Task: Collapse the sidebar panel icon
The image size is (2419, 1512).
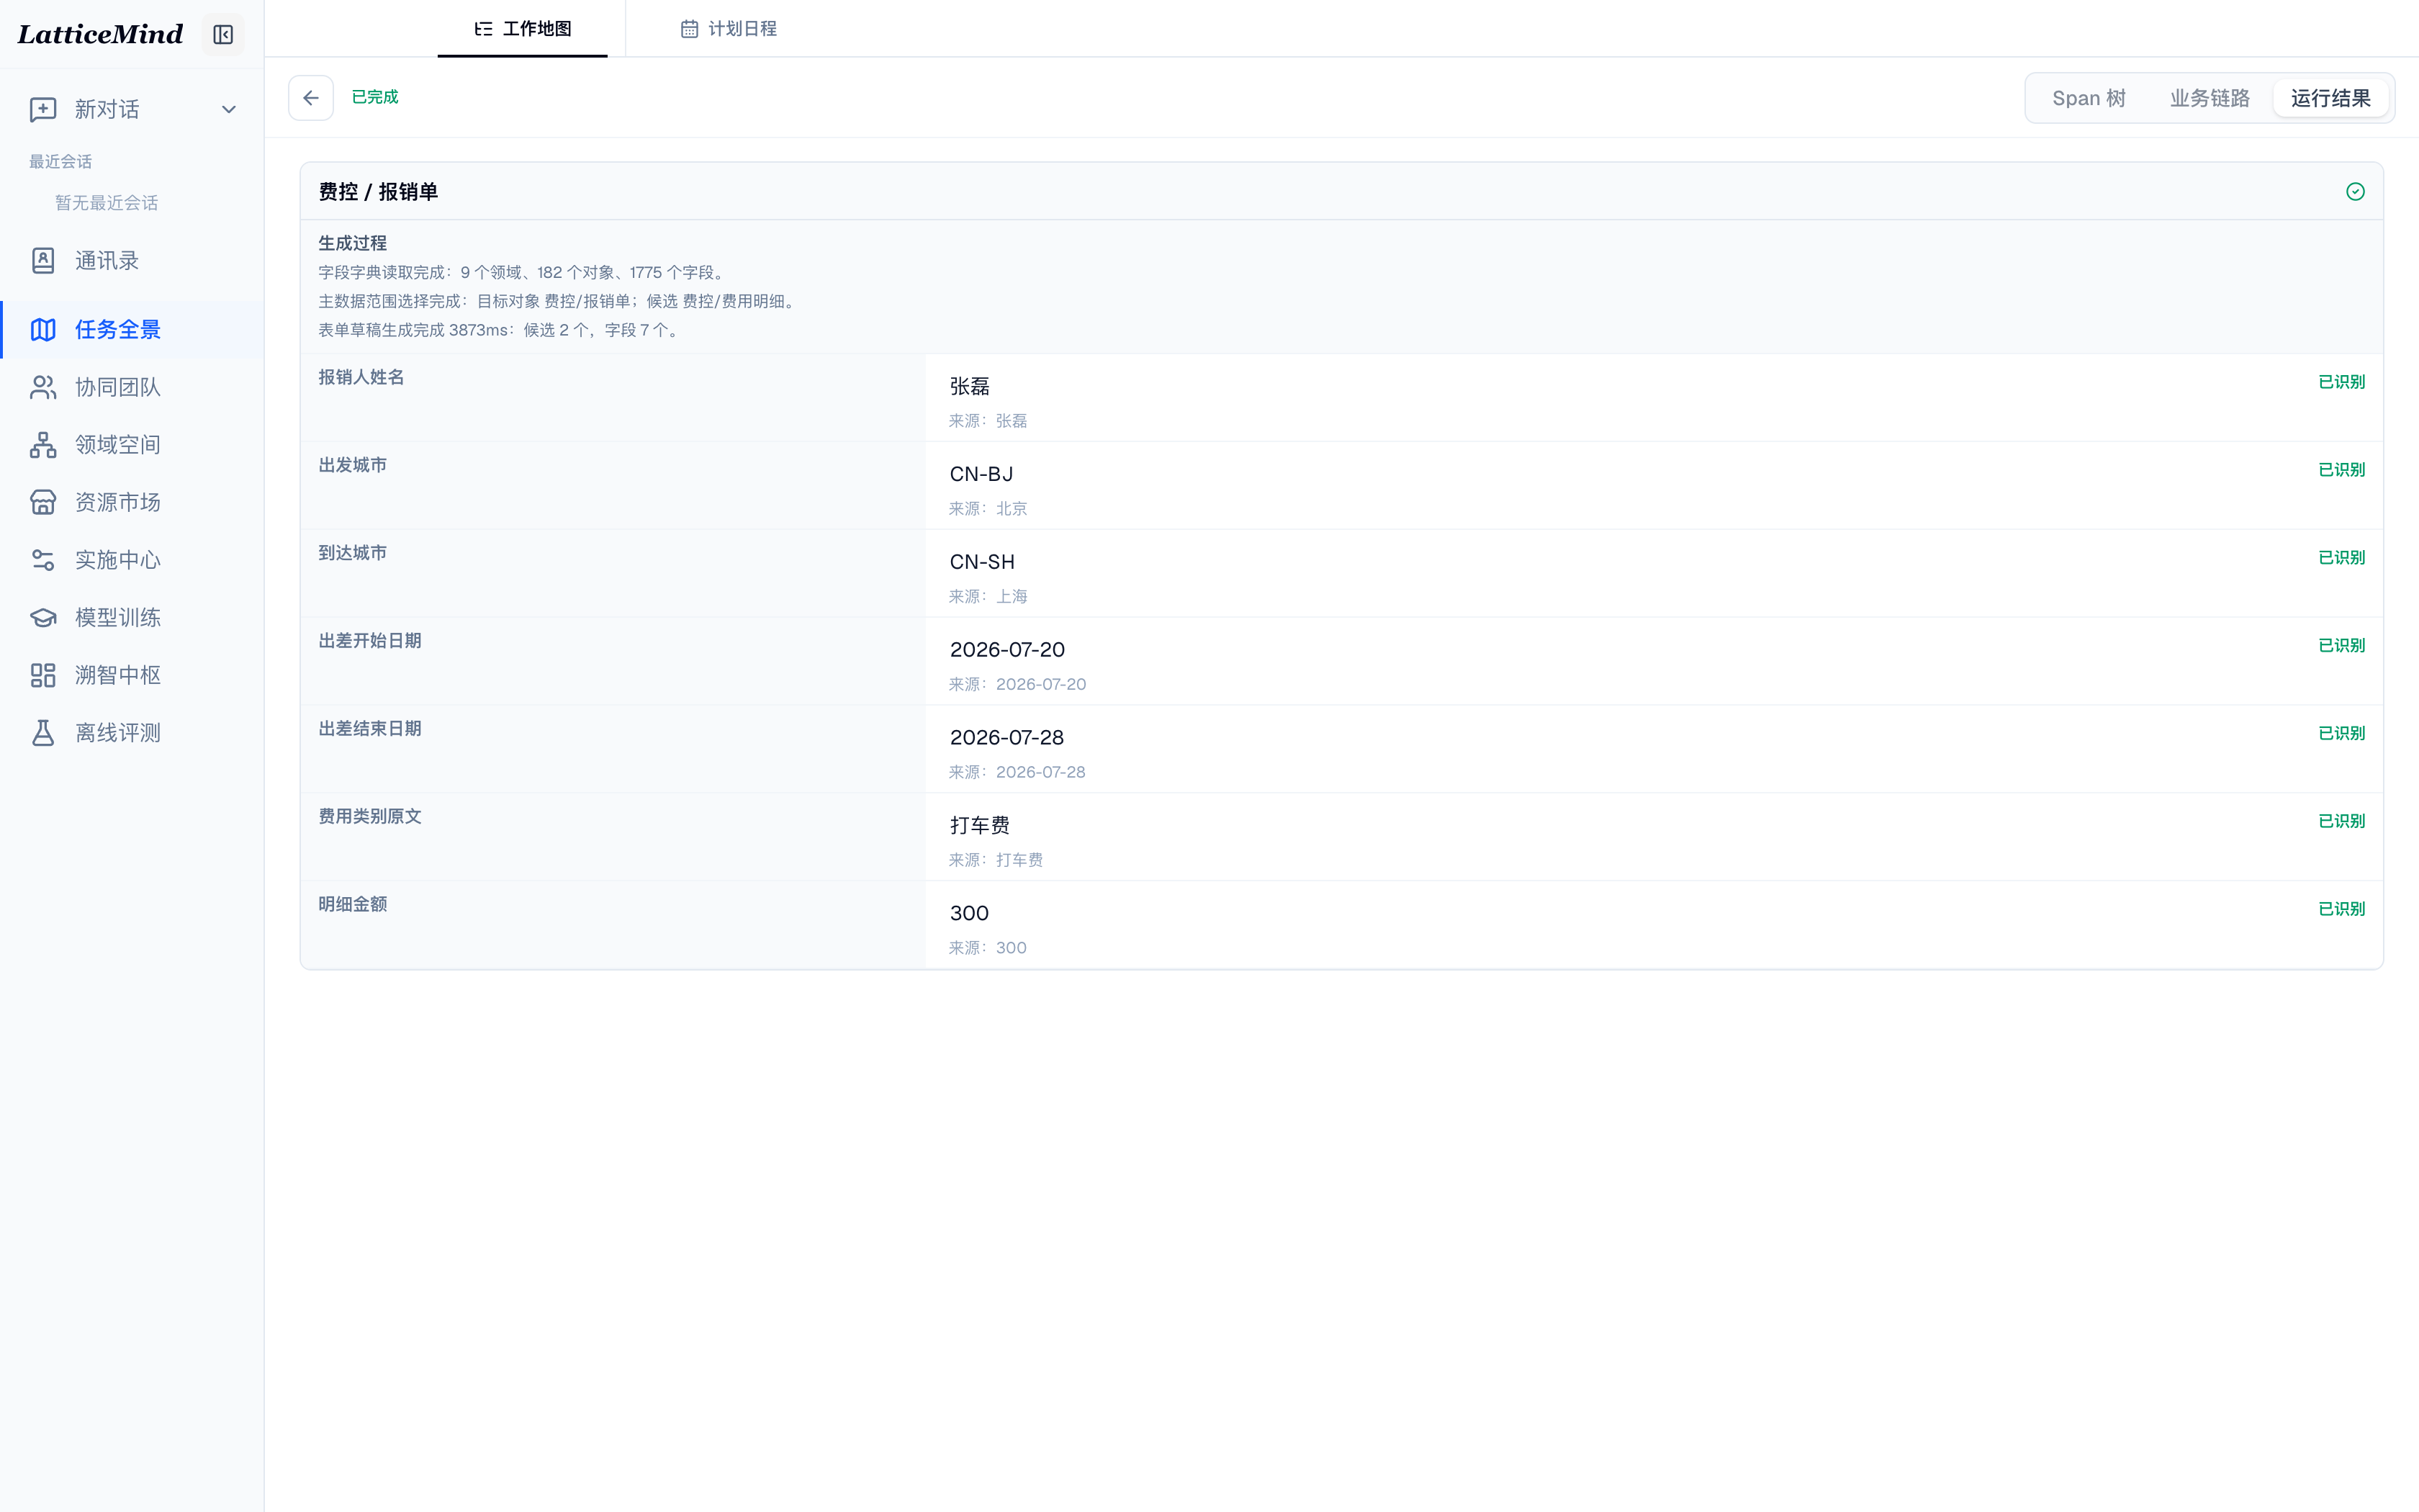Action: coord(223,35)
